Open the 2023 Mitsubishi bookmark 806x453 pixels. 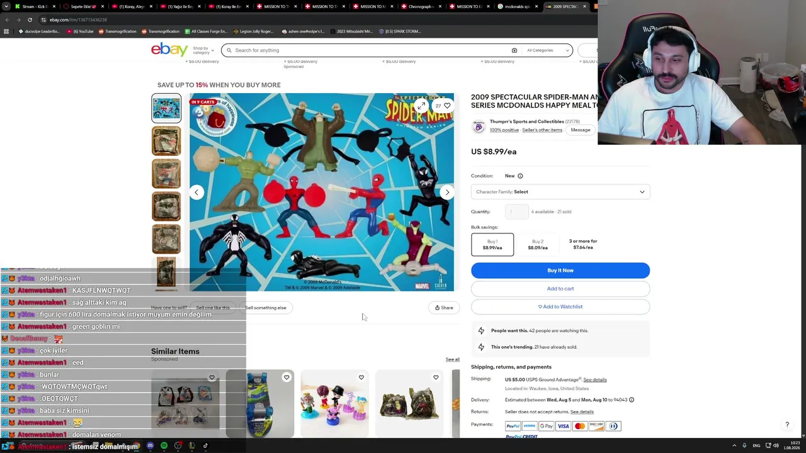351,31
